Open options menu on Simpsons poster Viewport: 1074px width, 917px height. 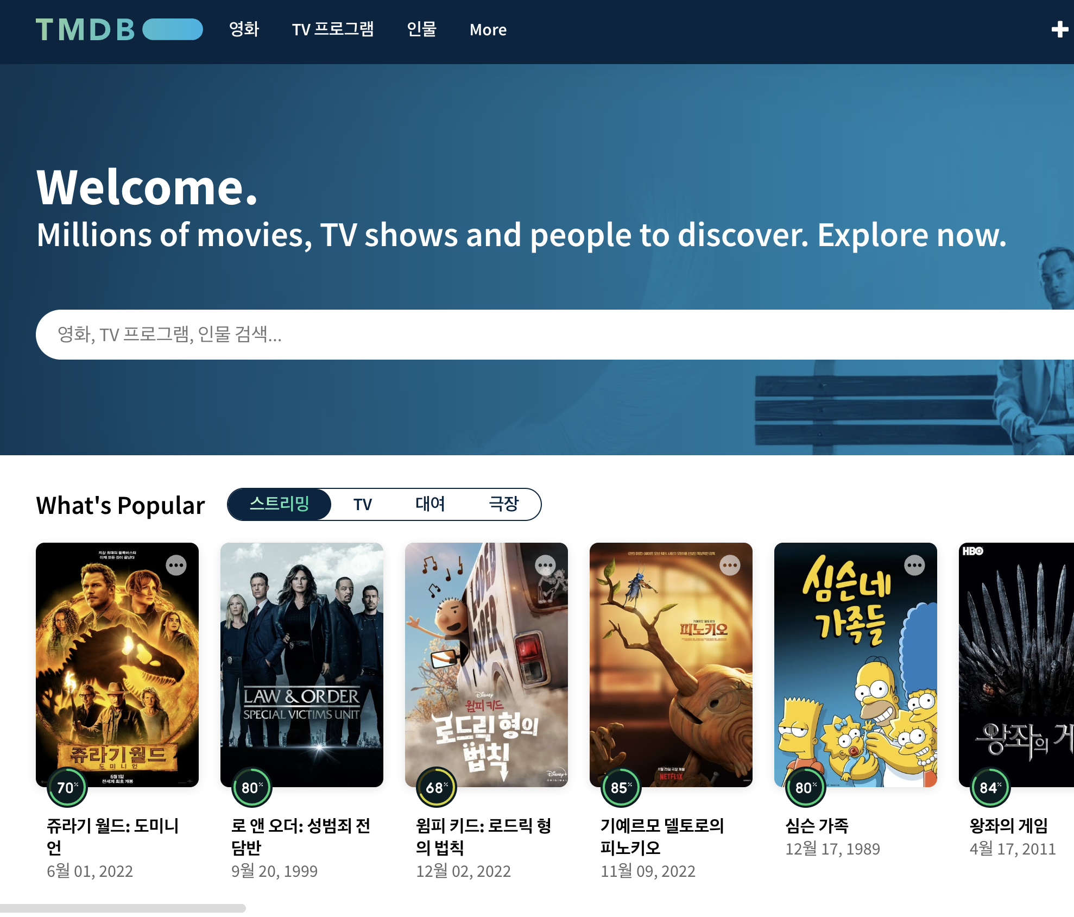point(914,566)
